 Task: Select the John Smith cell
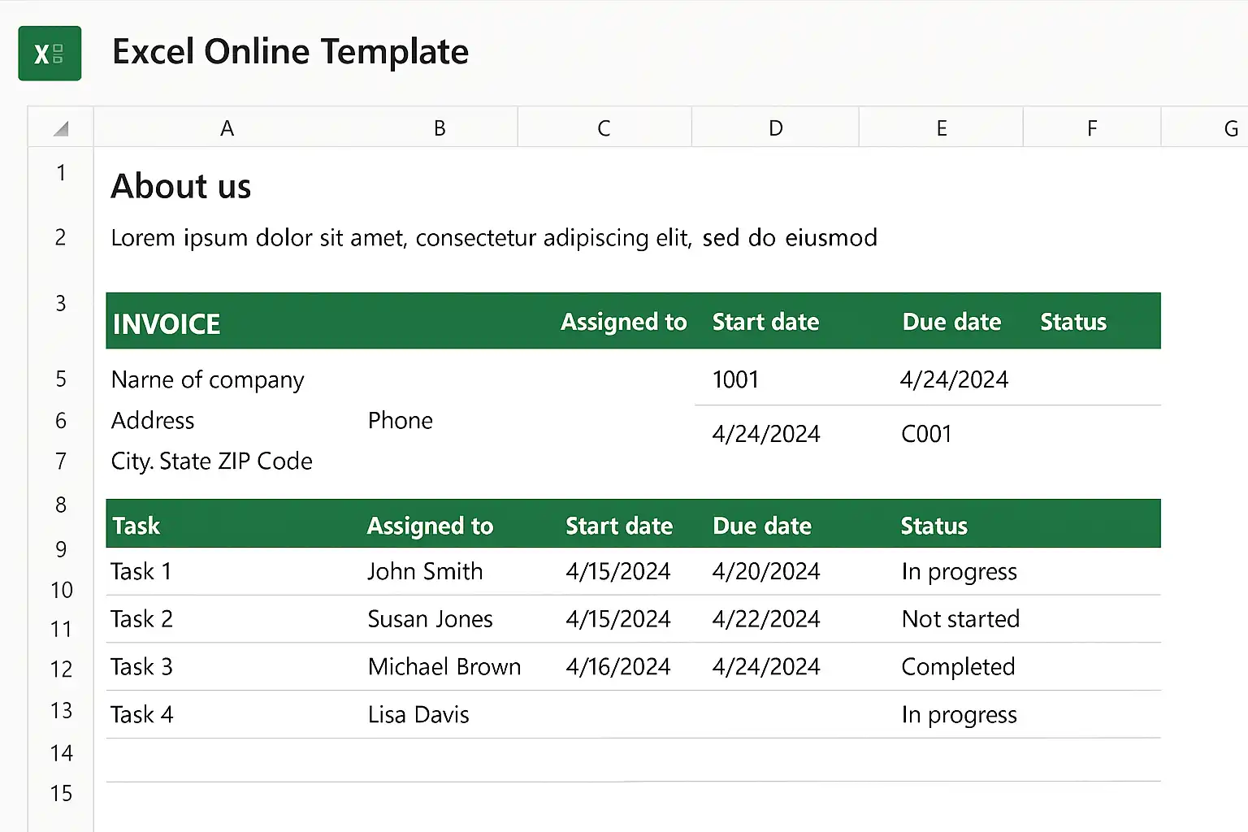click(x=425, y=571)
